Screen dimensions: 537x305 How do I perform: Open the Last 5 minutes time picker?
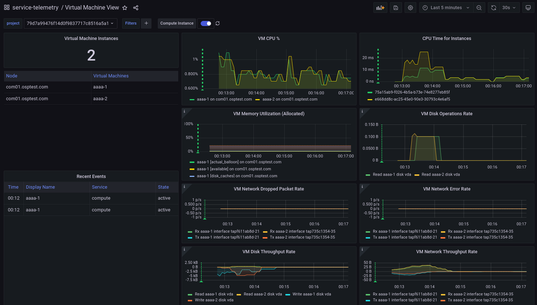click(x=446, y=8)
